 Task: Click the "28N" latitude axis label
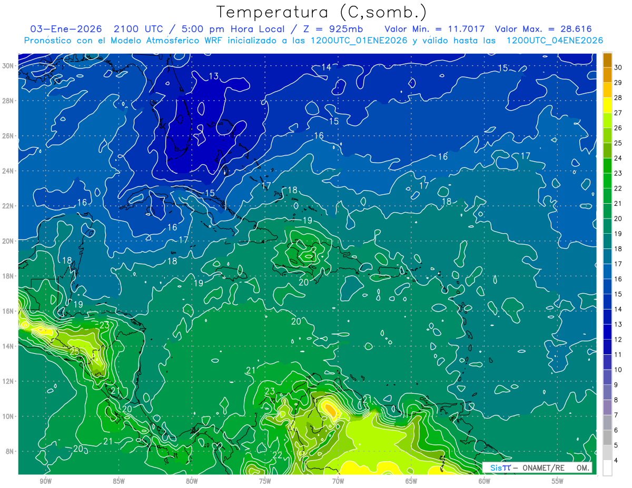point(9,101)
